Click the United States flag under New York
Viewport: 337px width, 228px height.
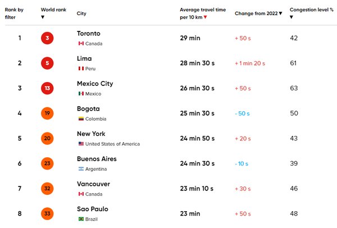pos(81,144)
